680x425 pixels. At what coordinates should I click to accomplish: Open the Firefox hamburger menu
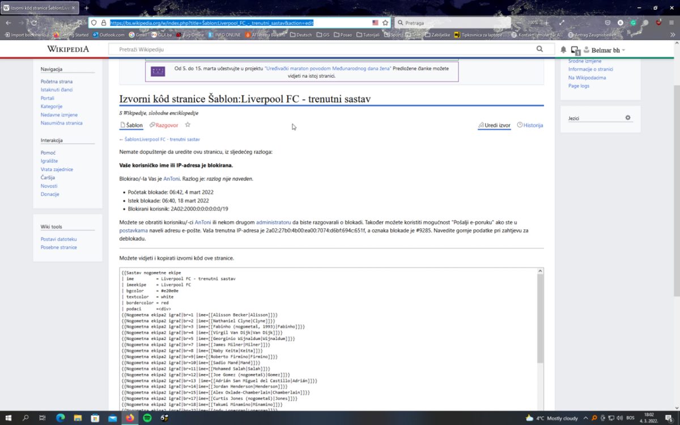673,23
